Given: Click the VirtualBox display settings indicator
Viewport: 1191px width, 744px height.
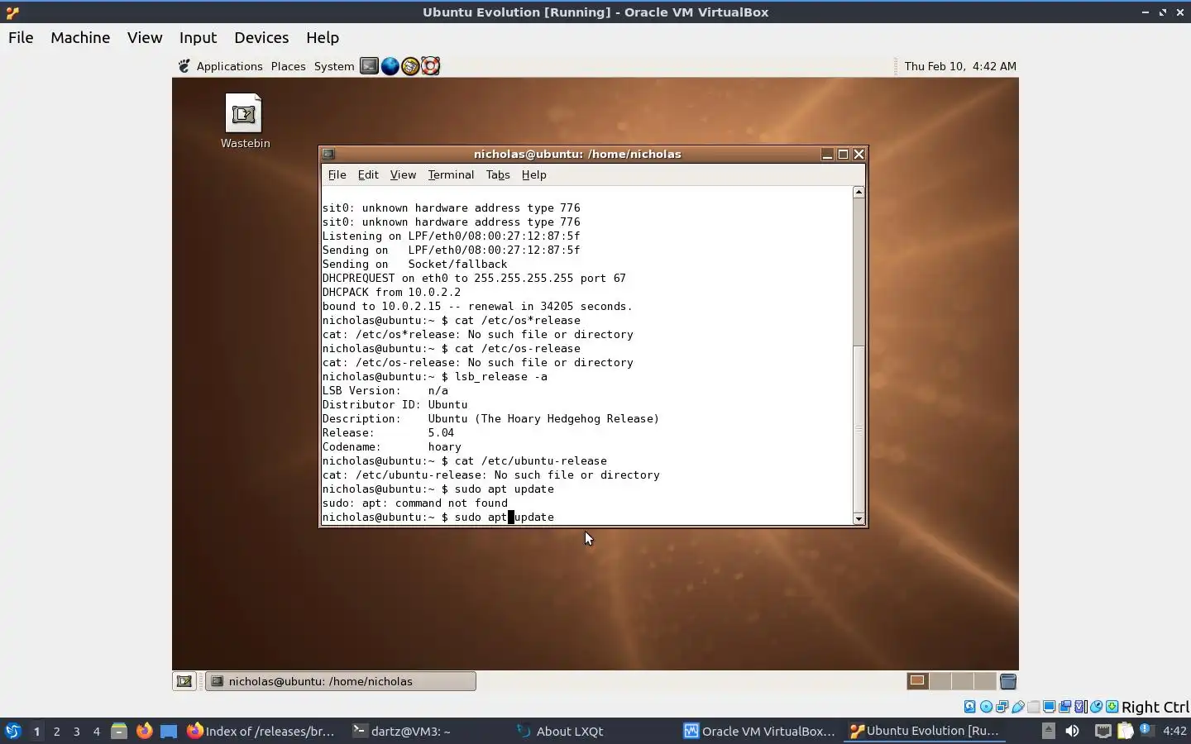Looking at the screenshot, I should [1049, 707].
